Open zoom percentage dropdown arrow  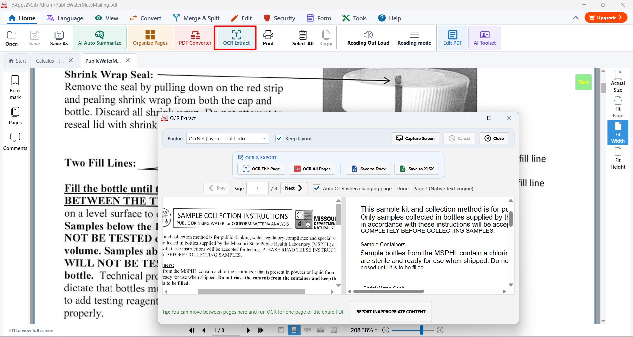[376, 330]
